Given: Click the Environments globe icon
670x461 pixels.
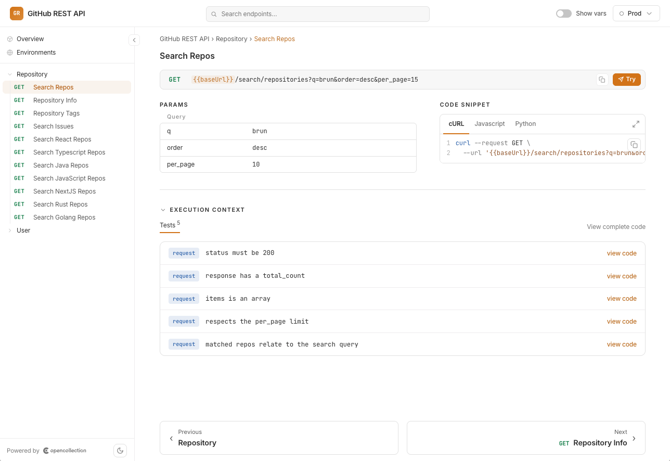Looking at the screenshot, I should point(10,53).
